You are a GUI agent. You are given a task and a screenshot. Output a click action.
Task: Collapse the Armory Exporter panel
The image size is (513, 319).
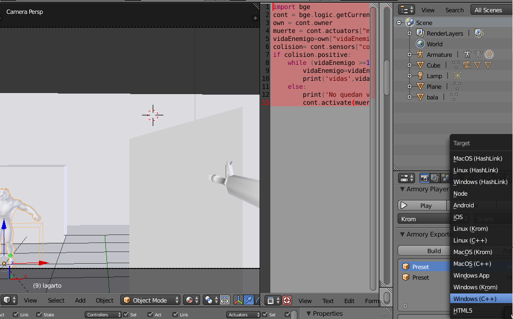click(x=402, y=234)
